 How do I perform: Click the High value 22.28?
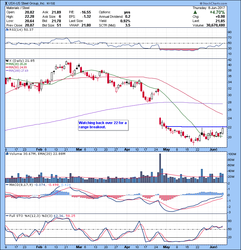29,17
